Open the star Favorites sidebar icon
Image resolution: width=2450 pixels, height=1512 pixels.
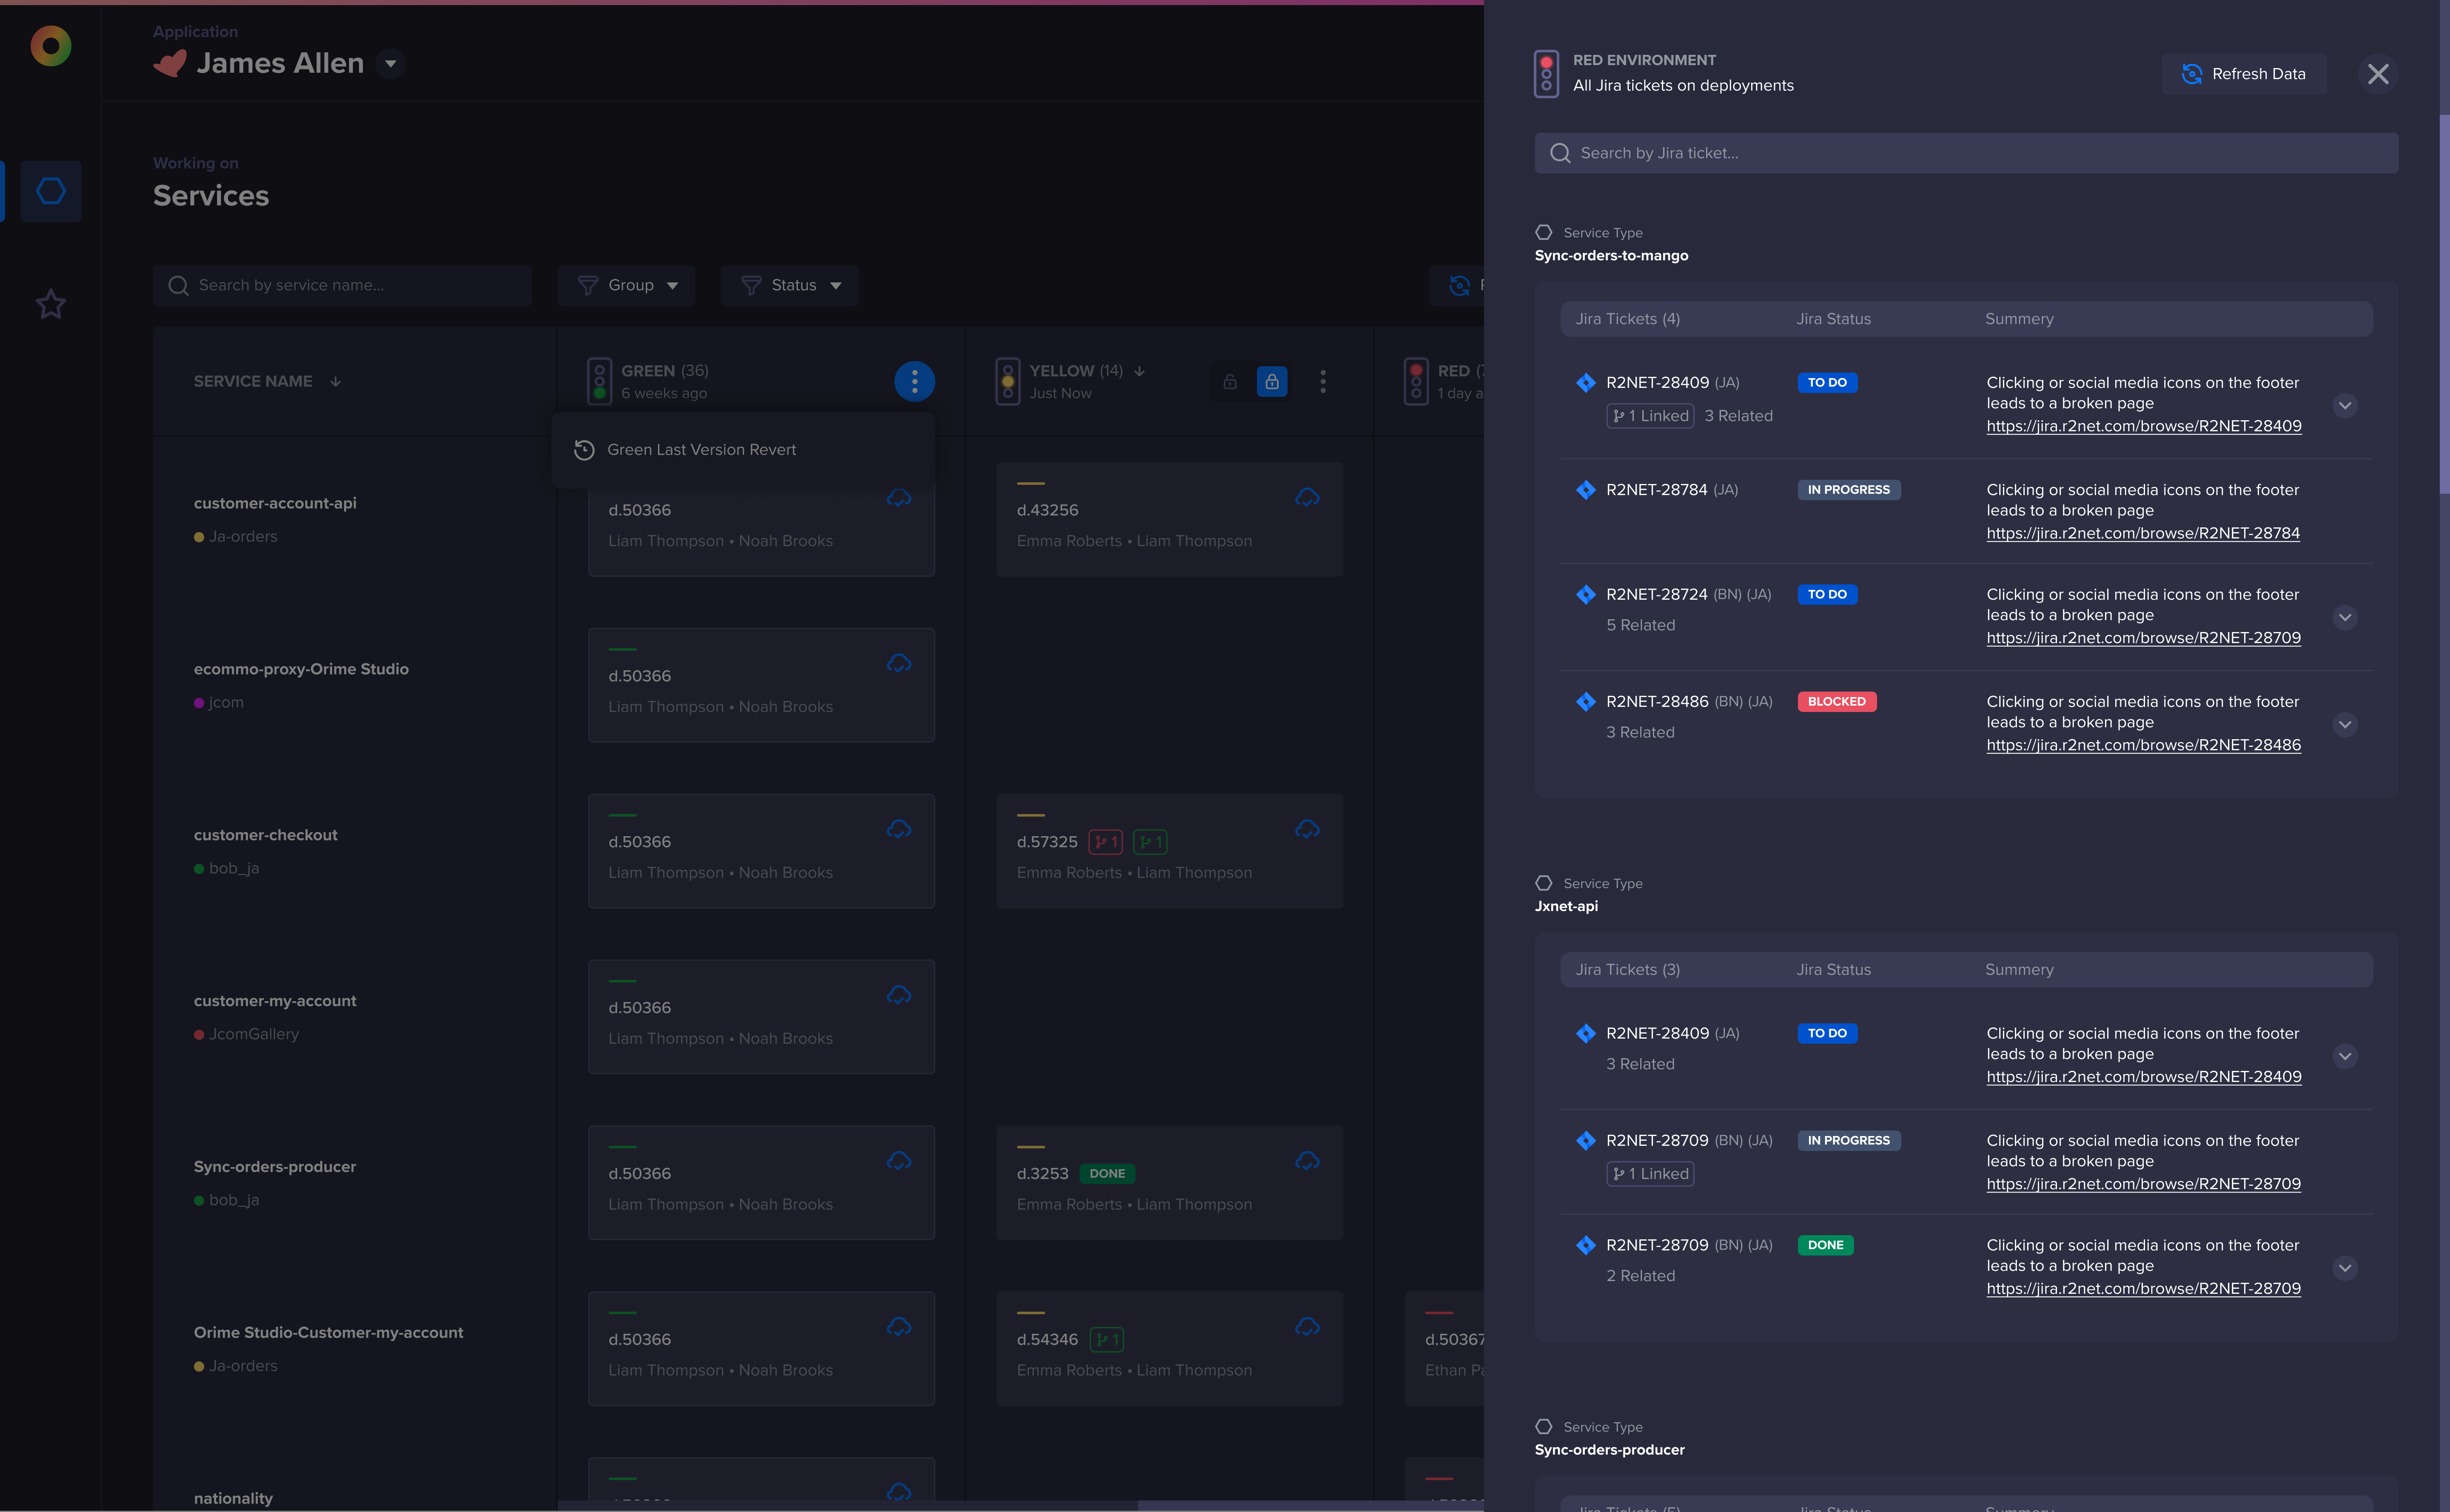coord(51,304)
